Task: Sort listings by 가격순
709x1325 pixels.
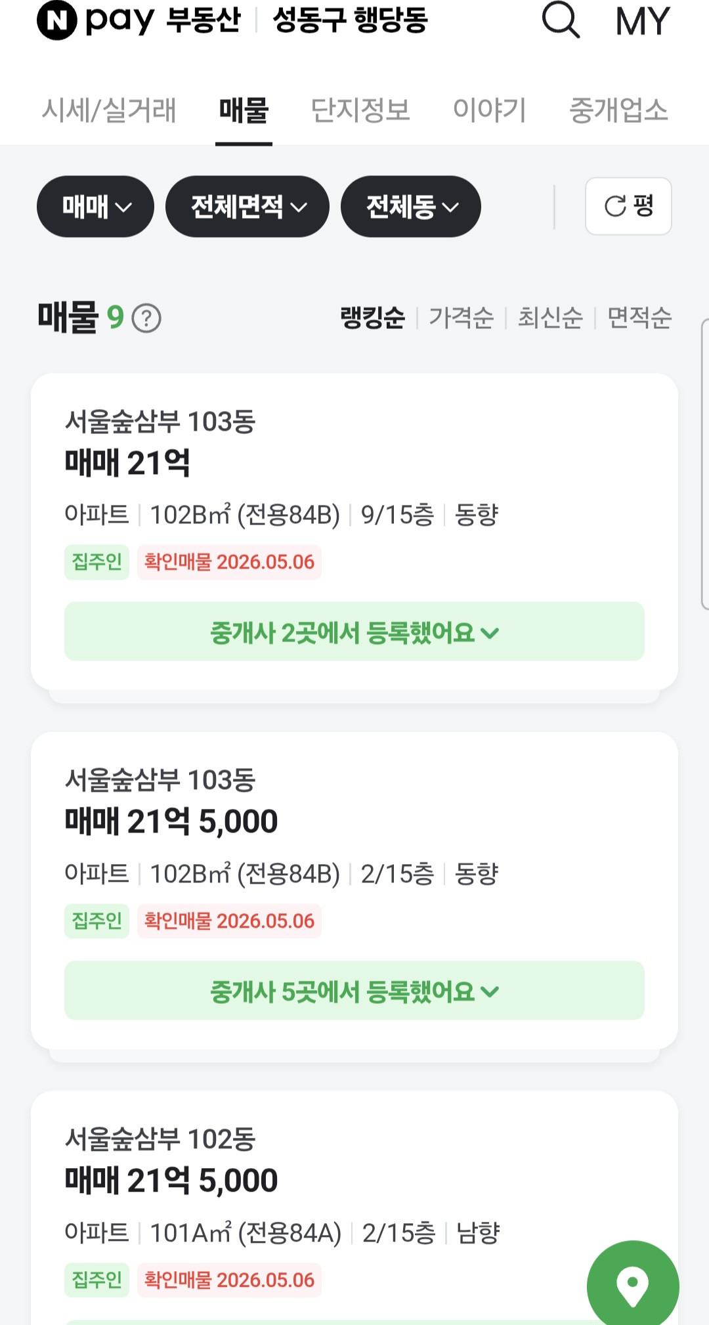Action: pyautogui.click(x=461, y=318)
